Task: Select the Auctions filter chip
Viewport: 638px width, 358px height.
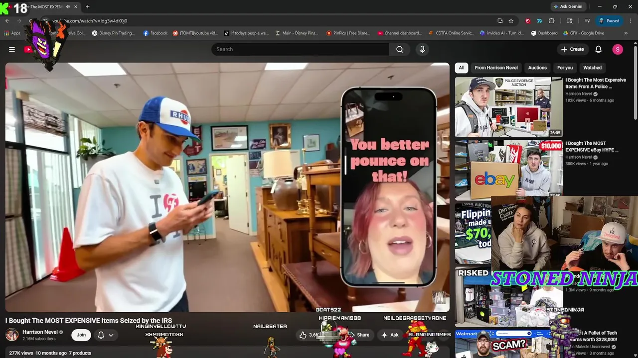Action: pyautogui.click(x=537, y=68)
